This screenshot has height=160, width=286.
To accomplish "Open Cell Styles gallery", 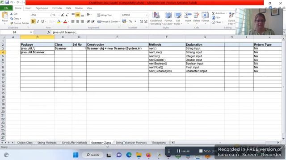I will pos(178,19).
